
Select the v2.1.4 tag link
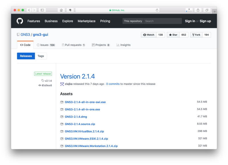[x=48, y=81]
